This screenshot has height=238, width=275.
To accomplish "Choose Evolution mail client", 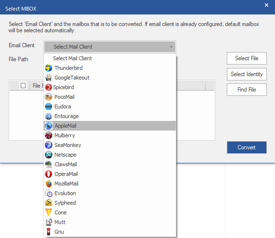I will click(x=110, y=193).
